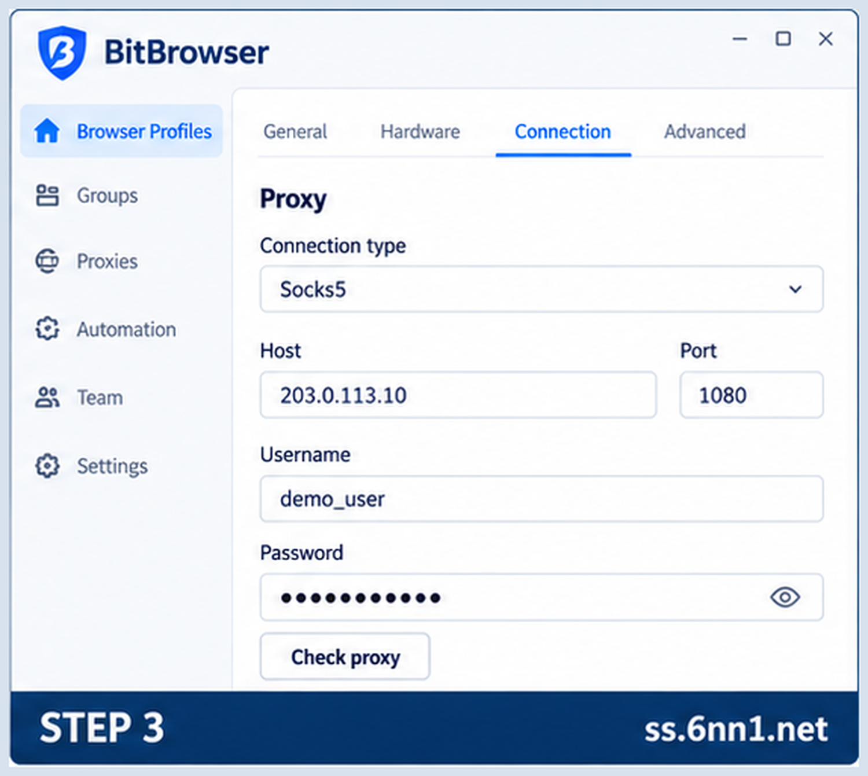Image resolution: width=868 pixels, height=776 pixels.
Task: Switch to the Hardware tab
Action: (420, 132)
